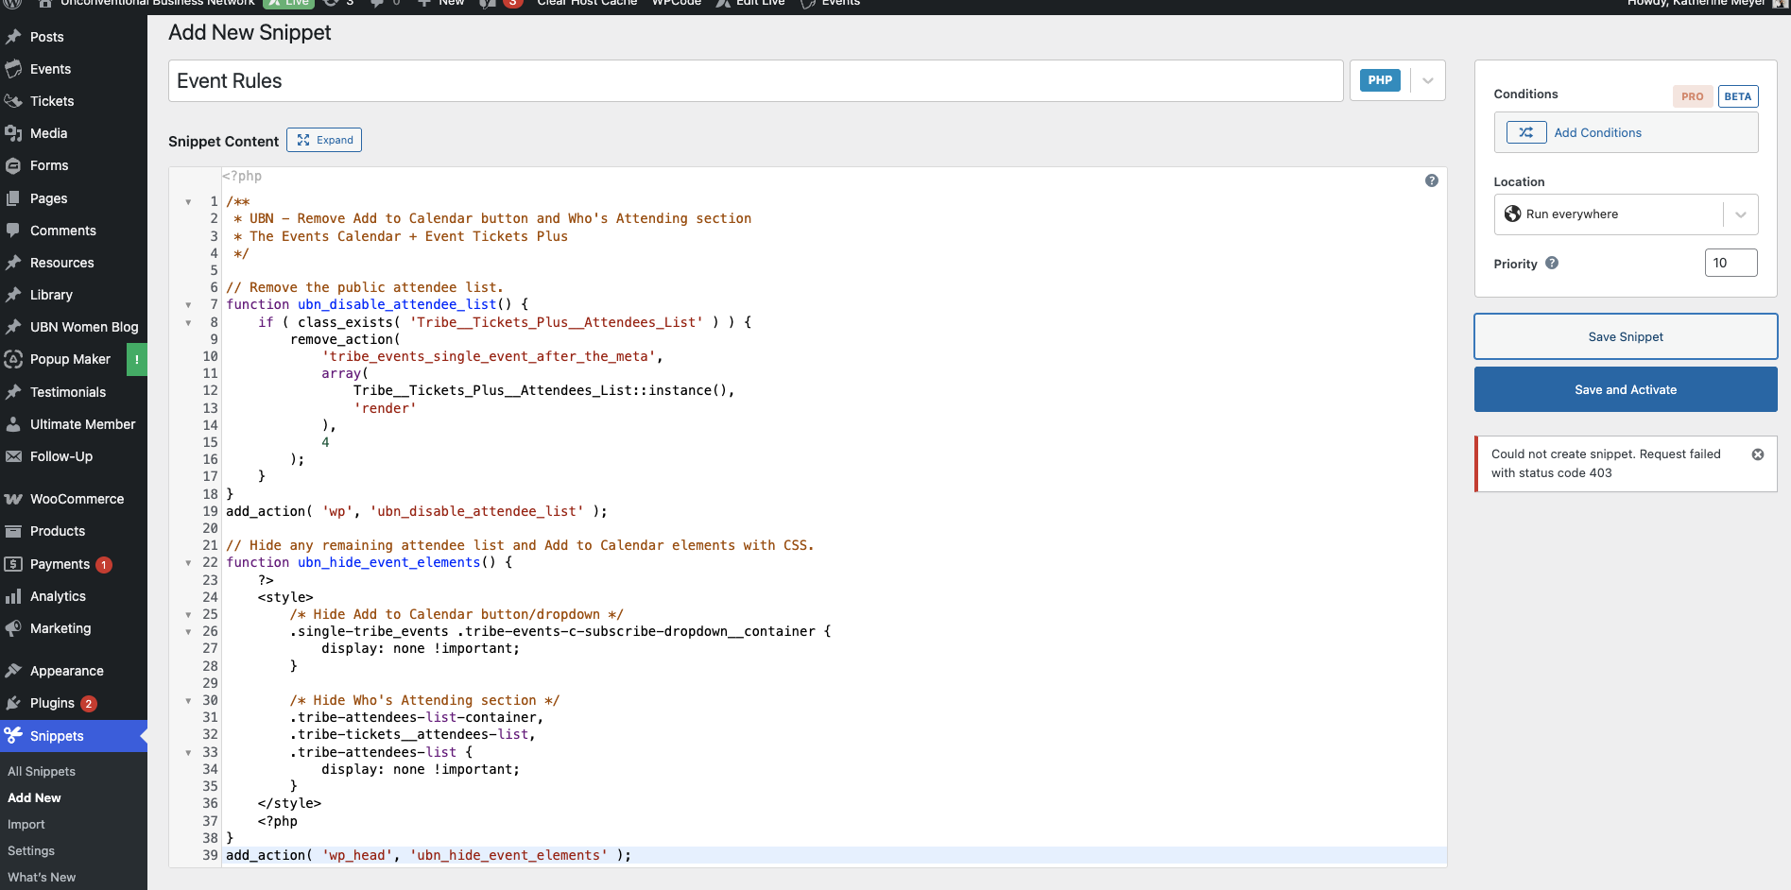Click the Priority number field
The height and width of the screenshot is (890, 1791).
1731,263
